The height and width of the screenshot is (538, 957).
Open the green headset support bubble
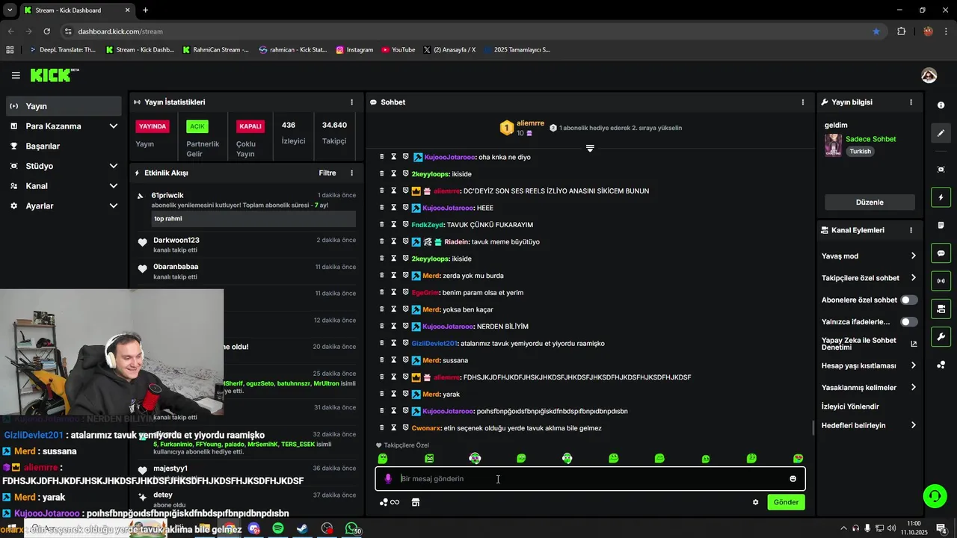point(934,496)
